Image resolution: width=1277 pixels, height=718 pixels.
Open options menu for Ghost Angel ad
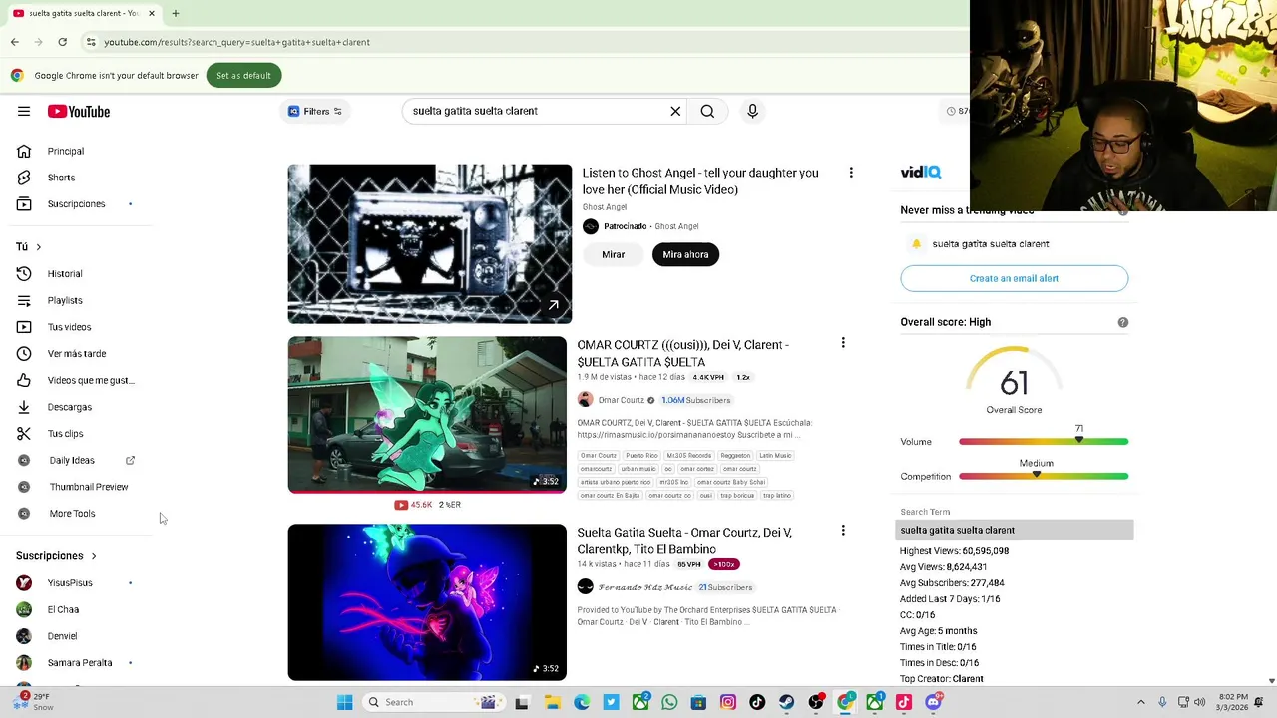(x=851, y=173)
